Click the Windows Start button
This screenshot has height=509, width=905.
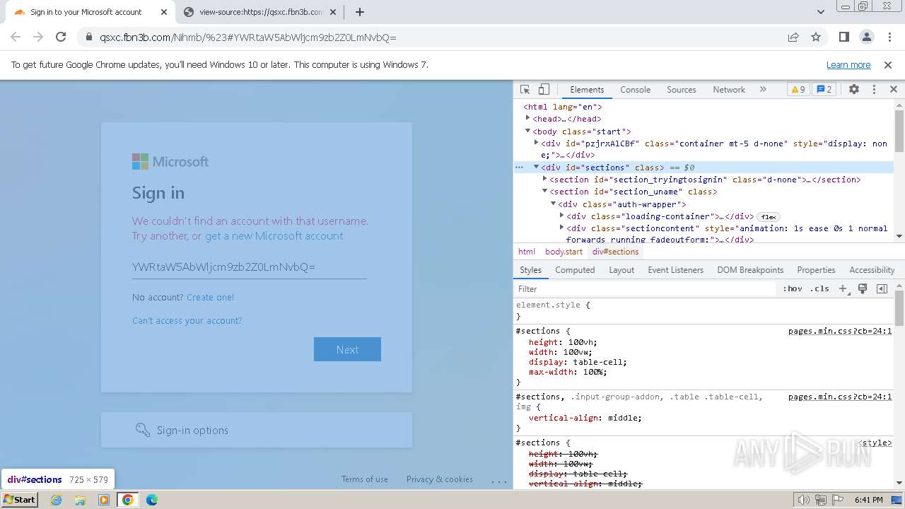(x=19, y=499)
